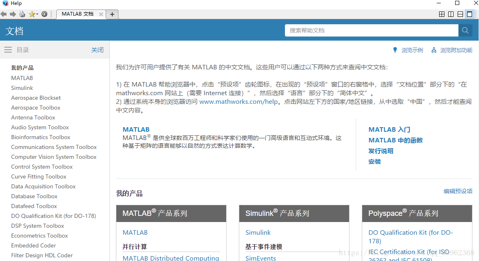This screenshot has width=479, height=261.
Task: Click the magnifier search button
Action: click(x=465, y=30)
